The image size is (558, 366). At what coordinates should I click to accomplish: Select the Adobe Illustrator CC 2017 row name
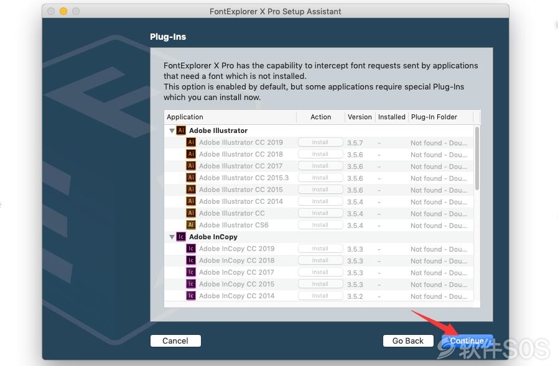(241, 166)
